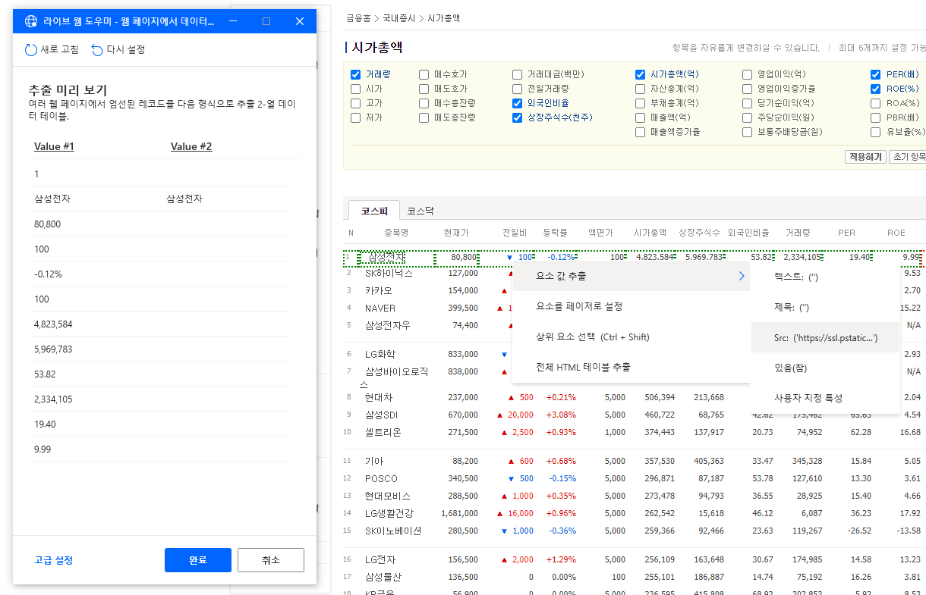926x595 pixels.
Task: Click the 시가총액 column header
Action: click(650, 233)
